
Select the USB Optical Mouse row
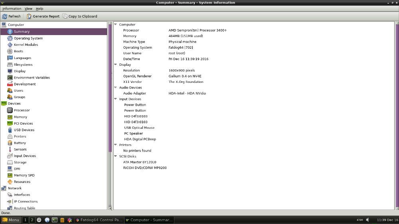pyautogui.click(x=139, y=128)
